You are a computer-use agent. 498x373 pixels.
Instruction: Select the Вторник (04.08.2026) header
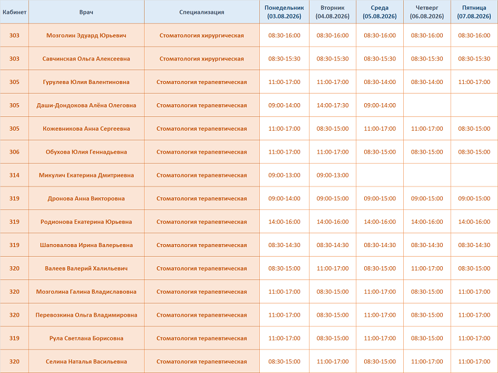pos(332,12)
